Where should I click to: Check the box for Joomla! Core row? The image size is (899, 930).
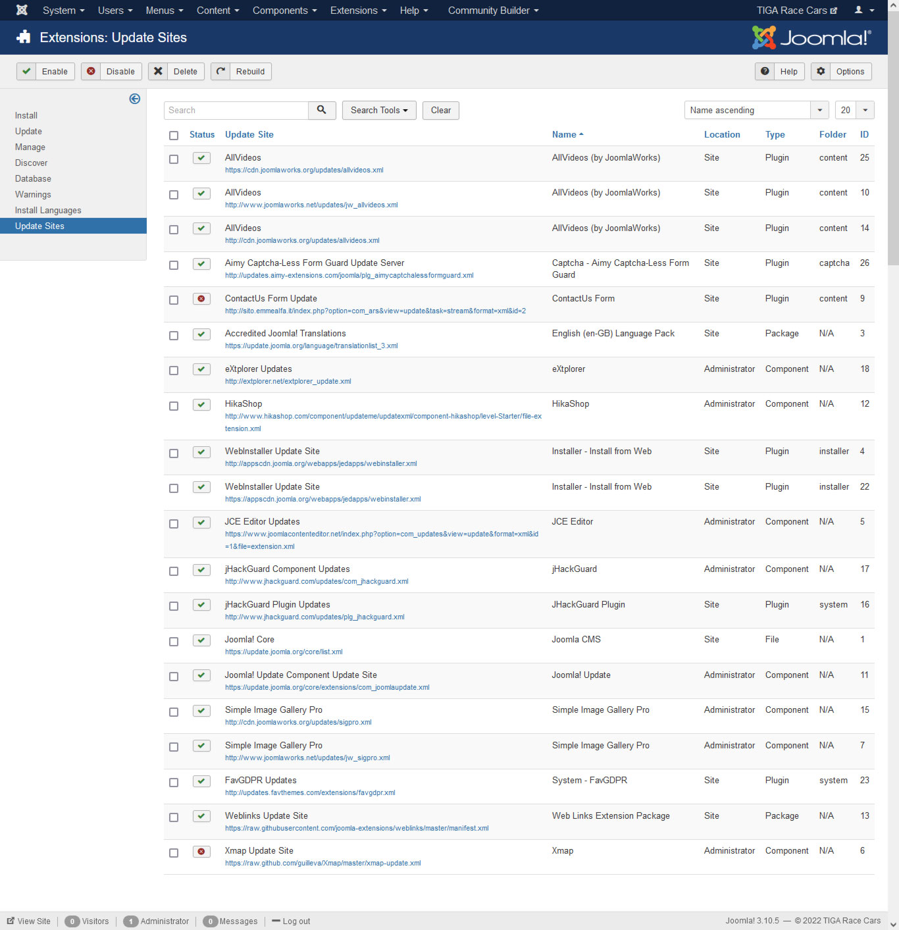[174, 642]
